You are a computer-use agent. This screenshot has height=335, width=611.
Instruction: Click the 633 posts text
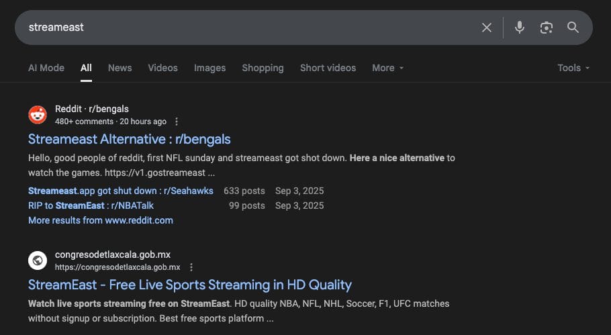point(244,191)
